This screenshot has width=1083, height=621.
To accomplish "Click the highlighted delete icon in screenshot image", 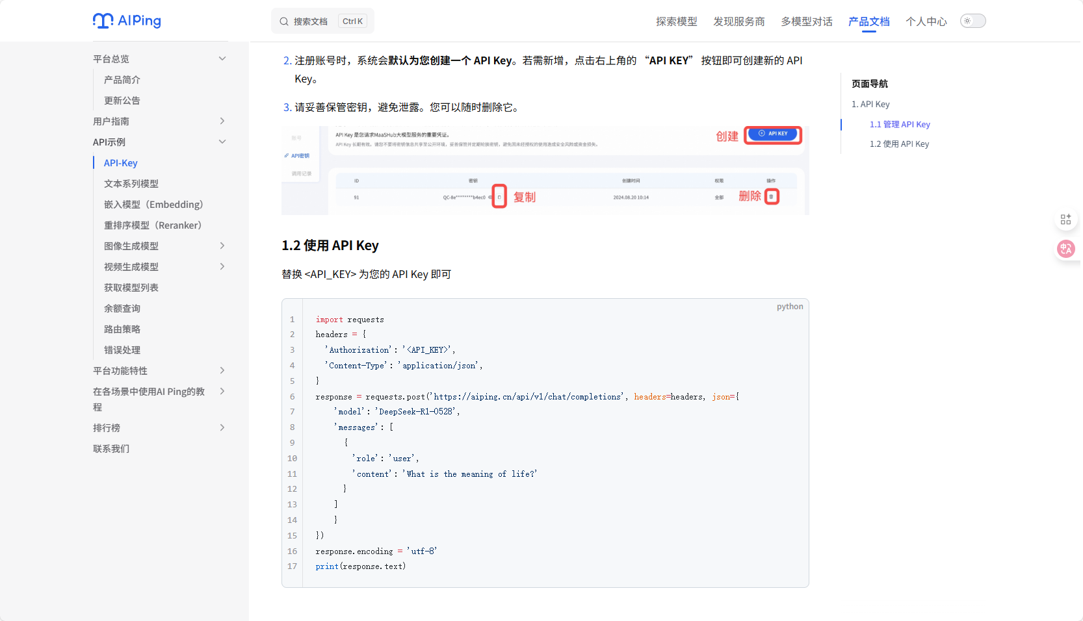I will (771, 196).
